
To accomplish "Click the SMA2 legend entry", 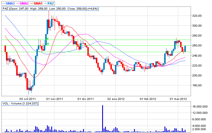I will pyautogui.click(x=22, y=3).
